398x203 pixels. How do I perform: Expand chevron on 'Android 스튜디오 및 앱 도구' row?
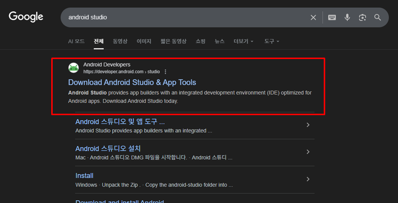(308, 125)
